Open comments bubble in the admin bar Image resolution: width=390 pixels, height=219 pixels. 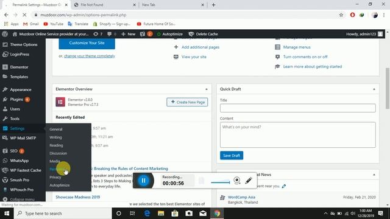[112, 34]
